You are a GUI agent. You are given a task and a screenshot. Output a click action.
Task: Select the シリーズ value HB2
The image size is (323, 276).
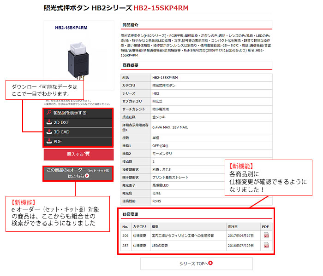pyautogui.click(x=156, y=93)
